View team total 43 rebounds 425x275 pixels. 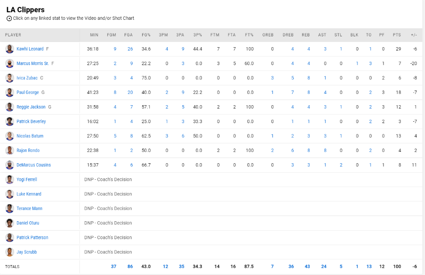pyautogui.click(x=307, y=267)
